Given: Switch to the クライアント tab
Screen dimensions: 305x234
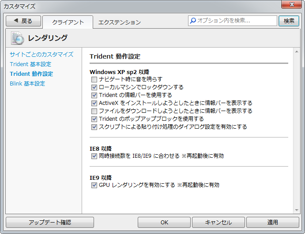Looking at the screenshot, I should pos(68,22).
